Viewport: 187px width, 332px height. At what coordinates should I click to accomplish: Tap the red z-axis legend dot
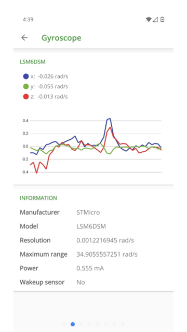click(x=26, y=97)
